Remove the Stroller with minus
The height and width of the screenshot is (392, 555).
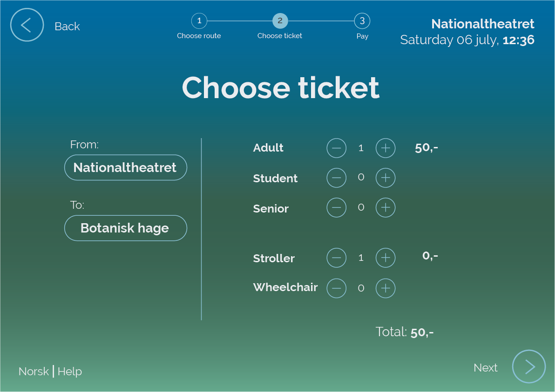tap(336, 258)
